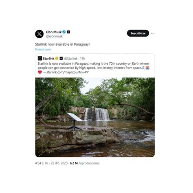
Task: Open Elon Musk's X profile avatar
Action: pos(39,34)
